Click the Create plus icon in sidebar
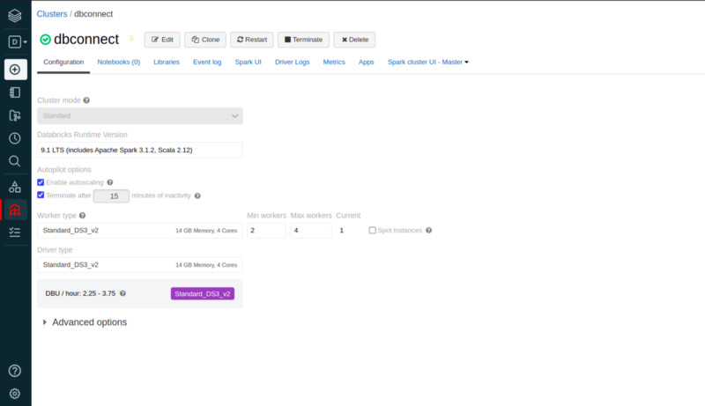The image size is (705, 406). pyautogui.click(x=15, y=70)
